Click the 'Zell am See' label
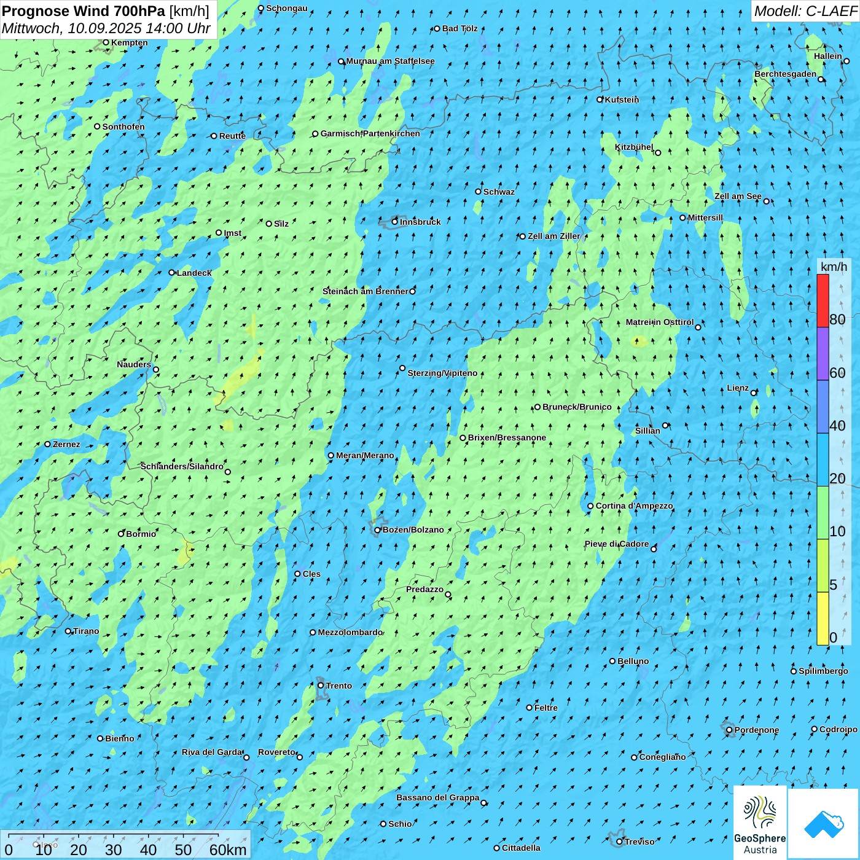Viewport: 860px width, 860px height. [x=738, y=196]
